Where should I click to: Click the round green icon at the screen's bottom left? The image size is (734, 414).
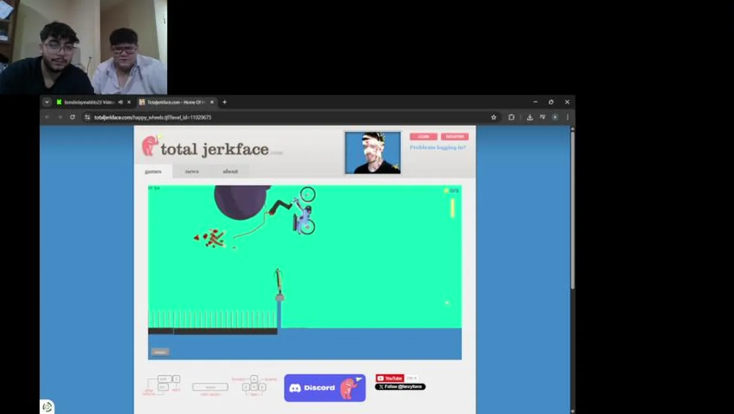pos(47,407)
